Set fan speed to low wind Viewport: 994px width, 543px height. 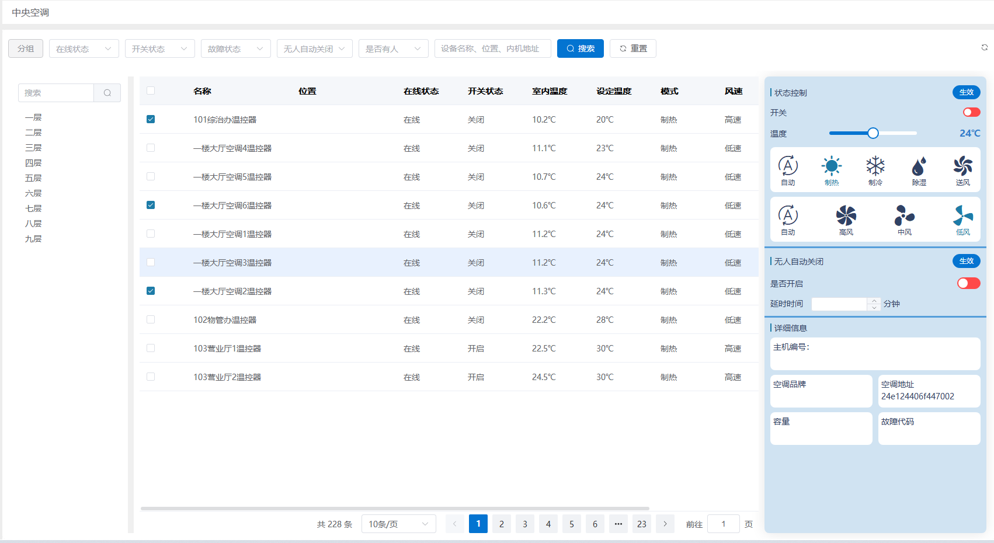[x=962, y=217]
